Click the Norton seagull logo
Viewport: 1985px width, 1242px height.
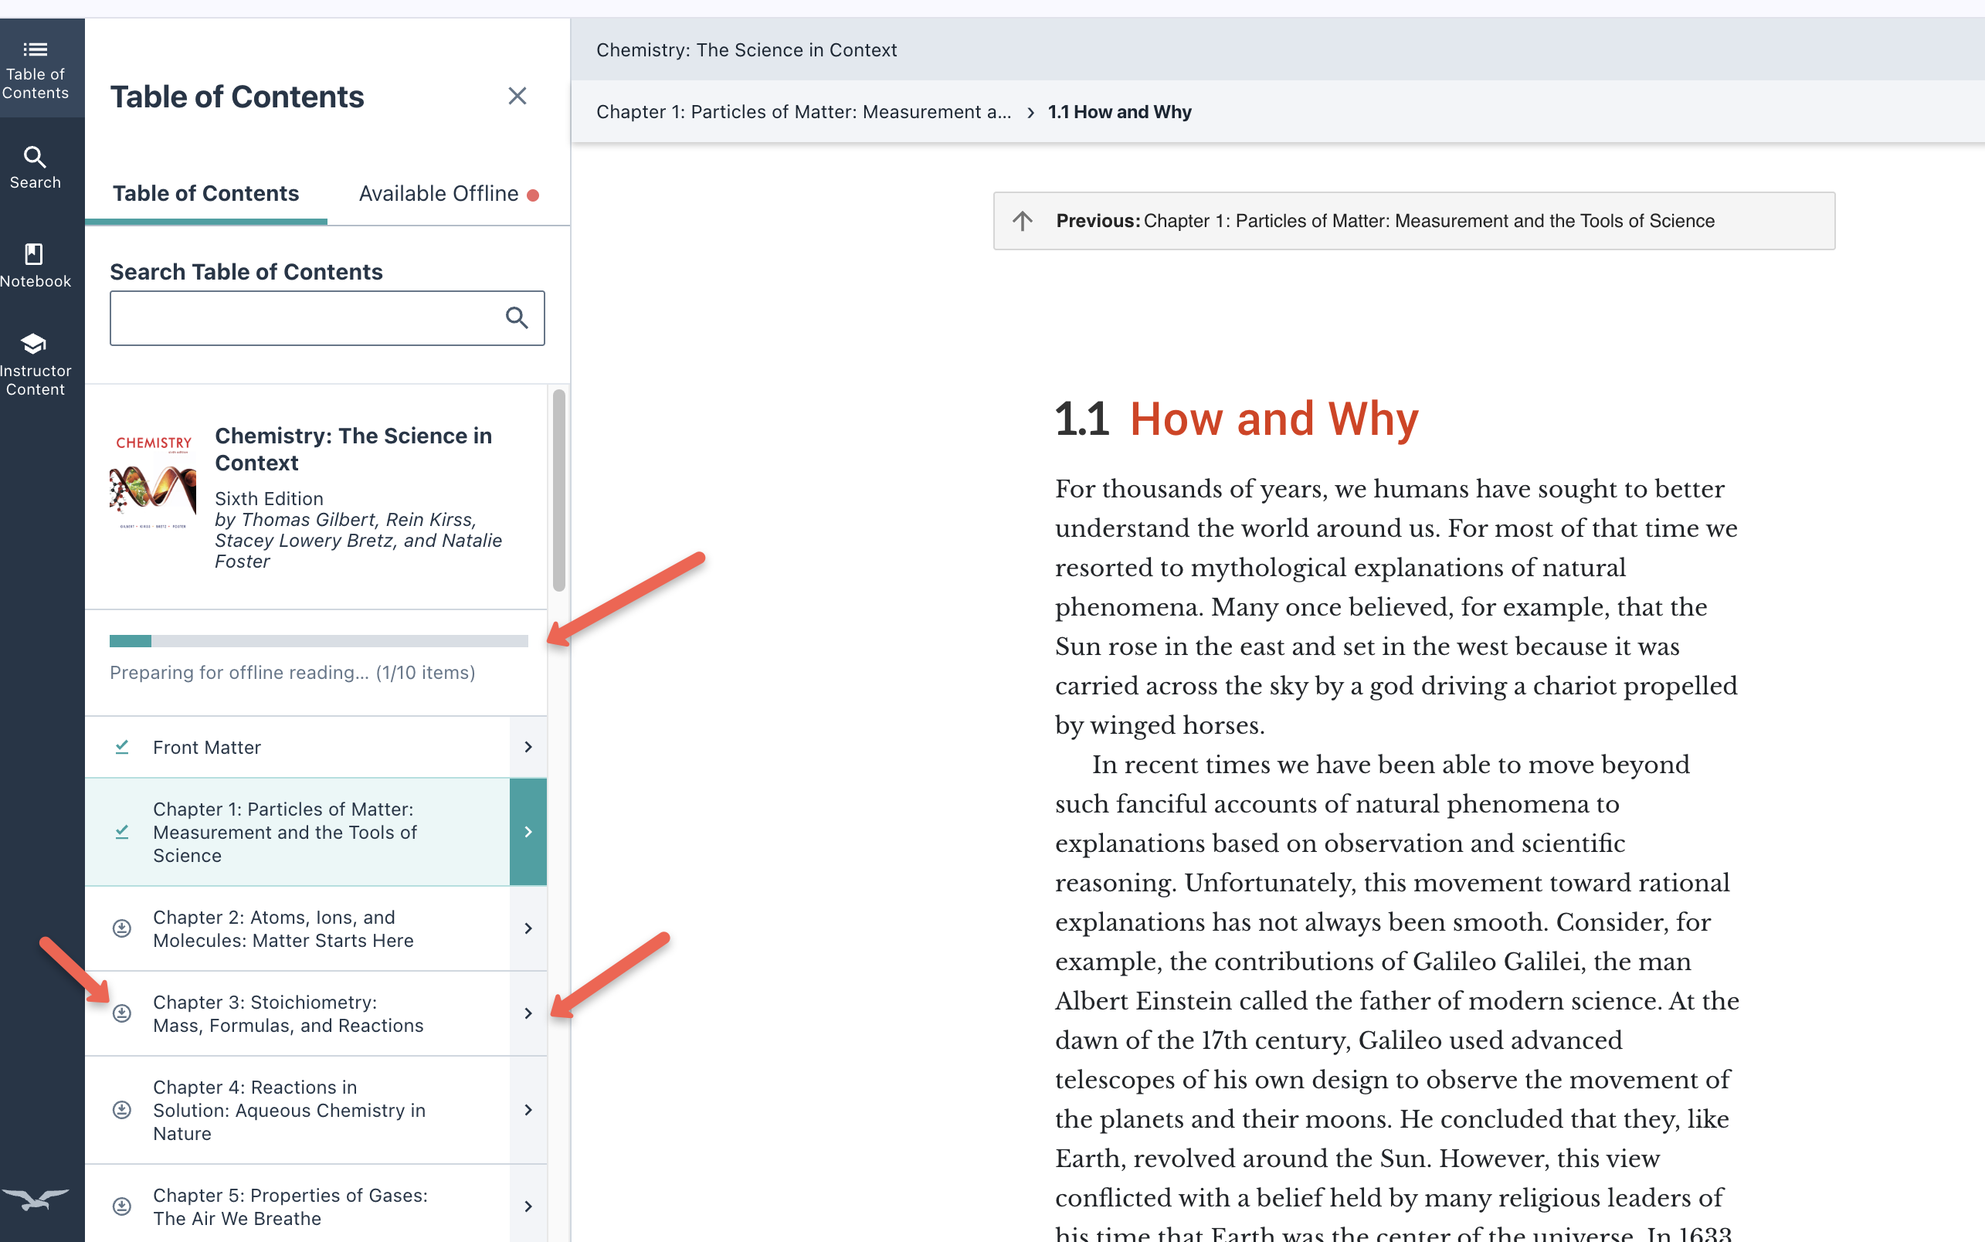(35, 1200)
